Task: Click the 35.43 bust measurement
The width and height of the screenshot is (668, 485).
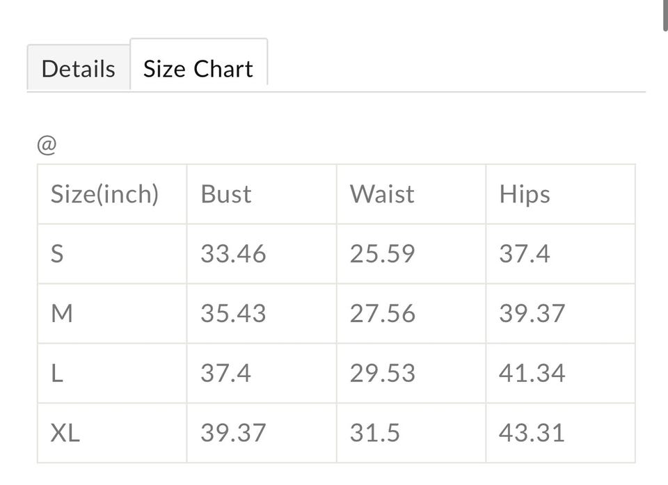Action: coord(233,314)
